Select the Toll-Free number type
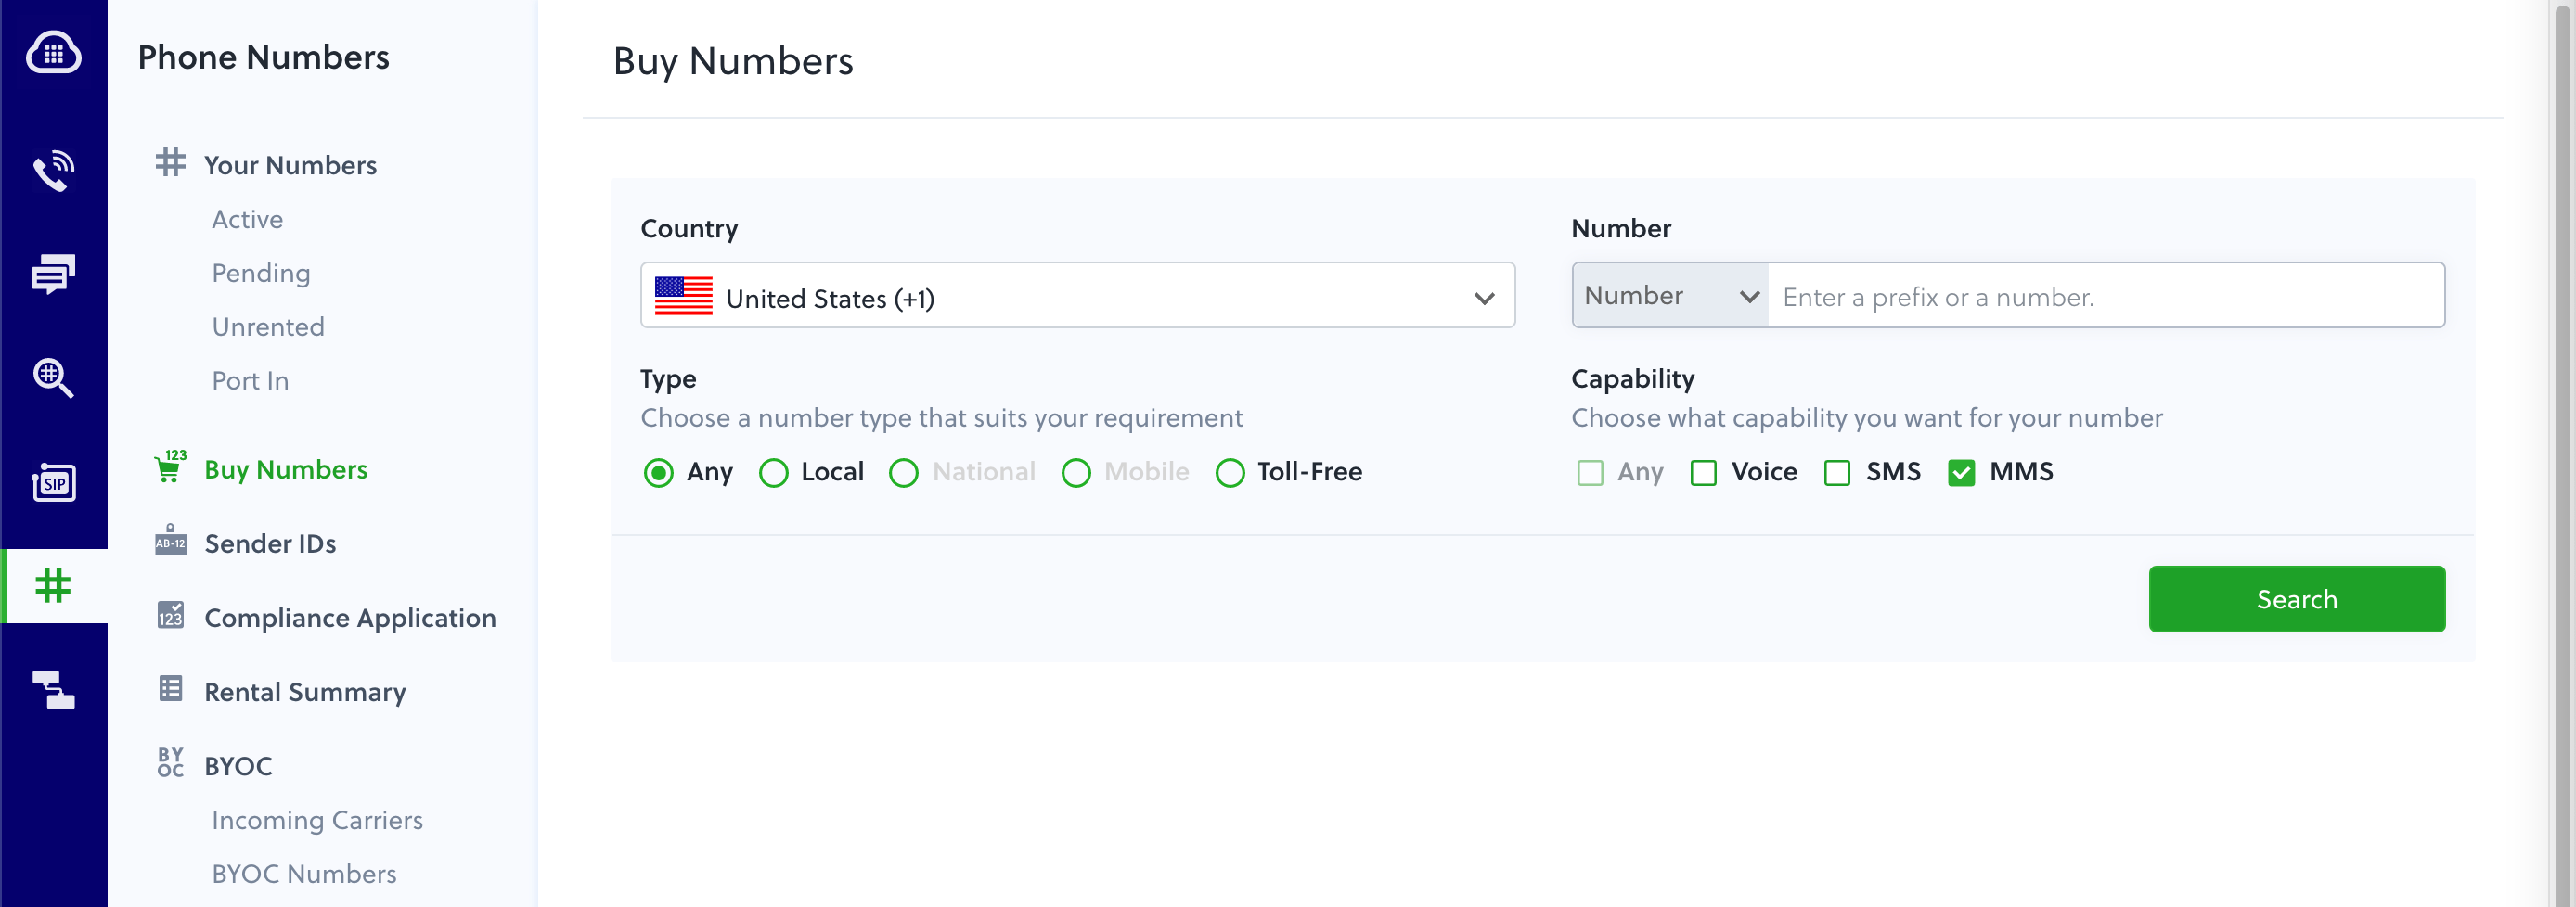2576x907 pixels. (1230, 472)
